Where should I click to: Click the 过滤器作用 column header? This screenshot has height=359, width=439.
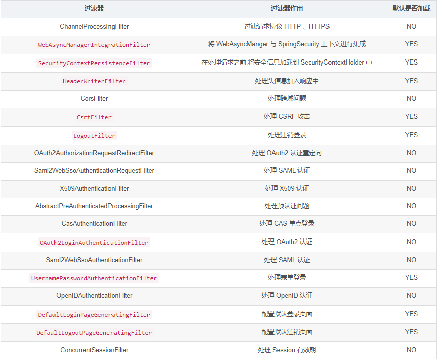point(287,9)
